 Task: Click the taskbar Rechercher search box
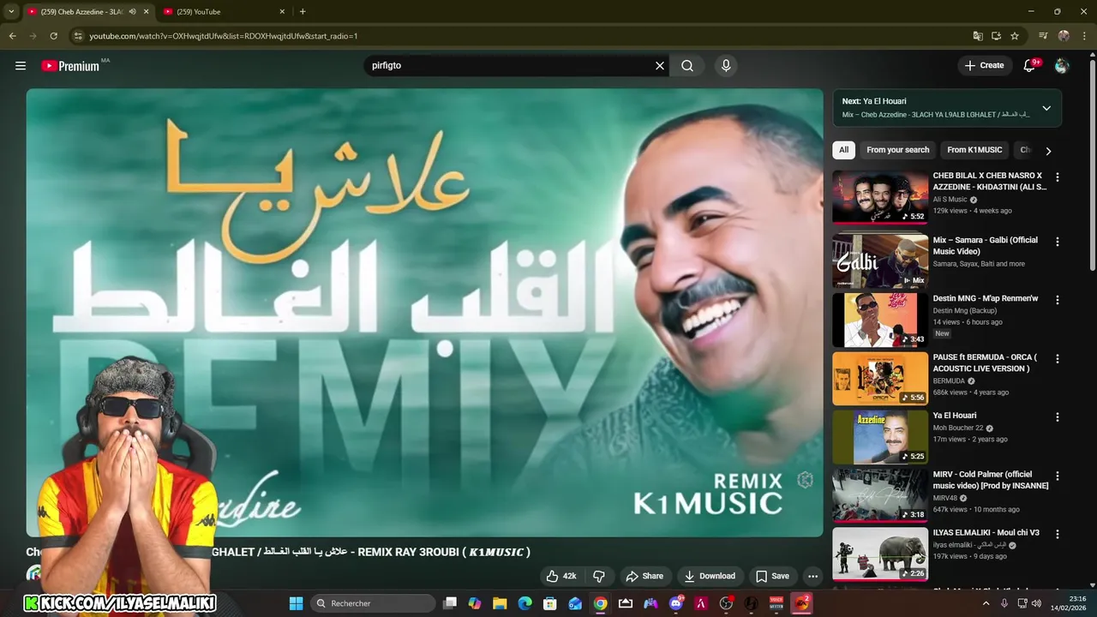tap(372, 603)
